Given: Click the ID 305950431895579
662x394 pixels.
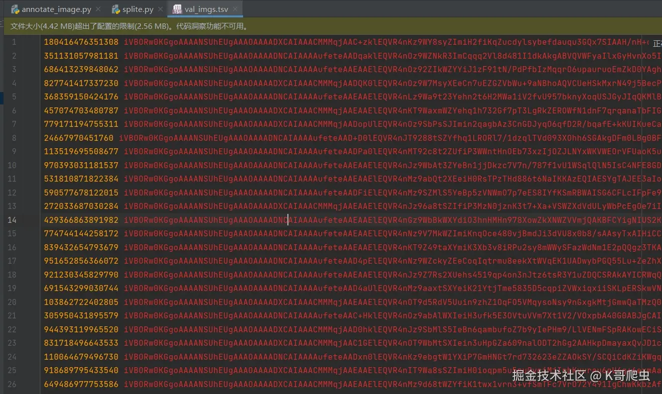Looking at the screenshot, I should point(81,315).
